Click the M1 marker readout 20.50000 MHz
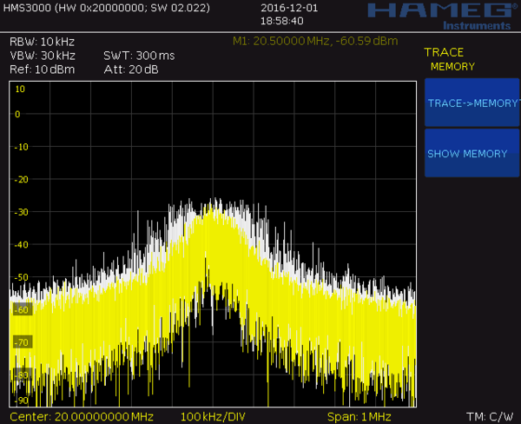 (x=315, y=41)
